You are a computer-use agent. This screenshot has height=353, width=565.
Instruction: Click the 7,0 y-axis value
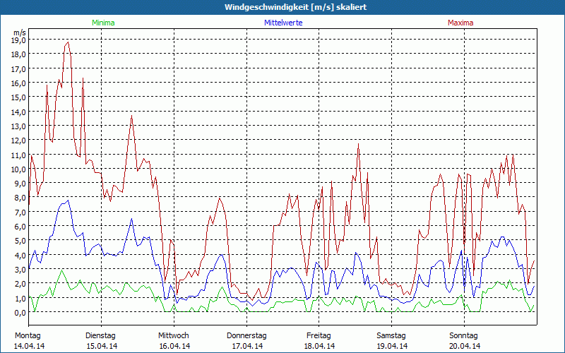tap(20, 213)
